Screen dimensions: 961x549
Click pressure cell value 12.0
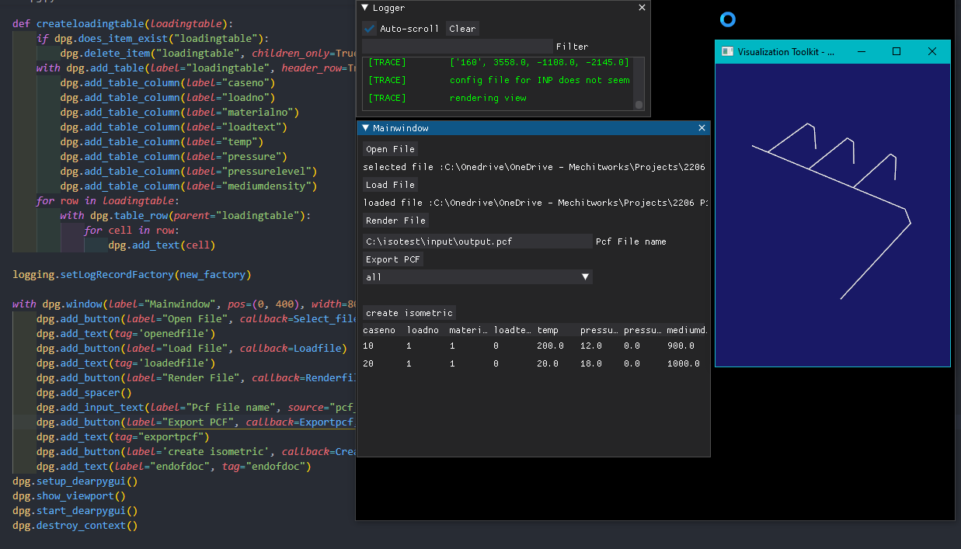pyautogui.click(x=591, y=346)
